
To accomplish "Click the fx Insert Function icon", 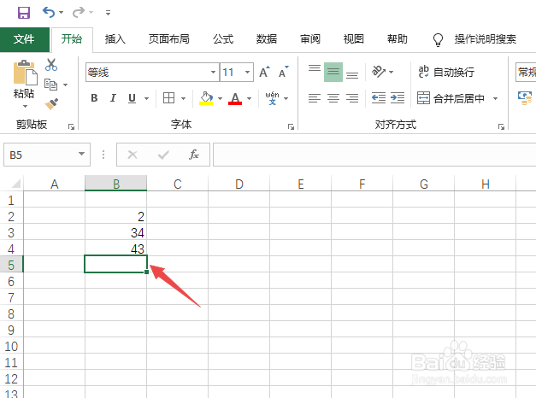I will (194, 155).
